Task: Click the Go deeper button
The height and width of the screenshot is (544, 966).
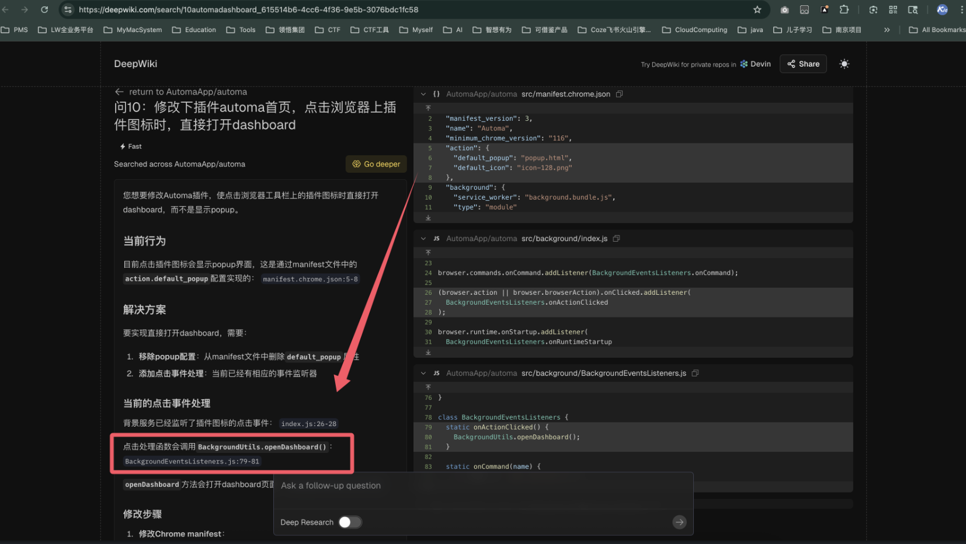Action: [x=376, y=164]
